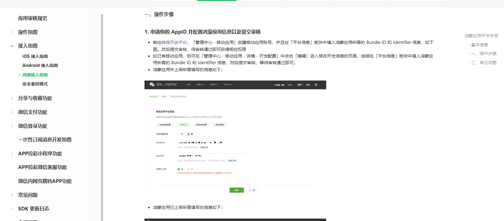Open the iOS 接入指南 page

35,56
